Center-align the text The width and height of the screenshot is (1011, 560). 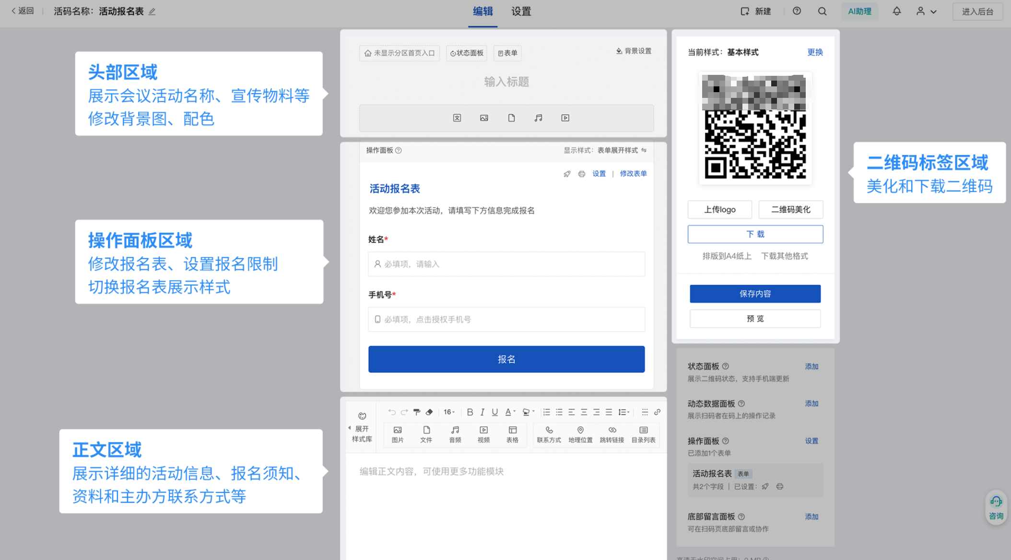(x=584, y=412)
